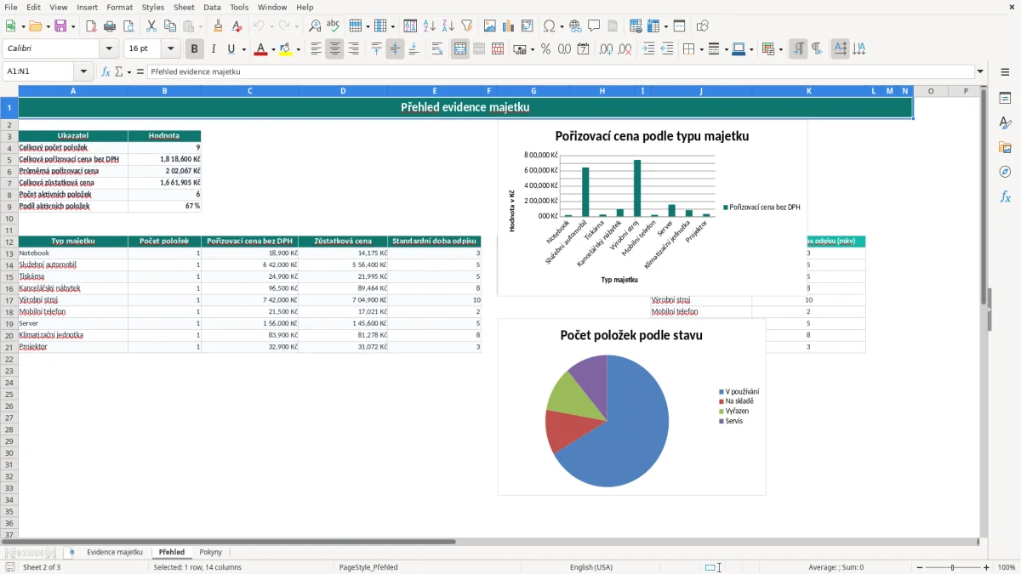
Task: Expand Name Box dropdown A1:N1
Action: coord(83,71)
